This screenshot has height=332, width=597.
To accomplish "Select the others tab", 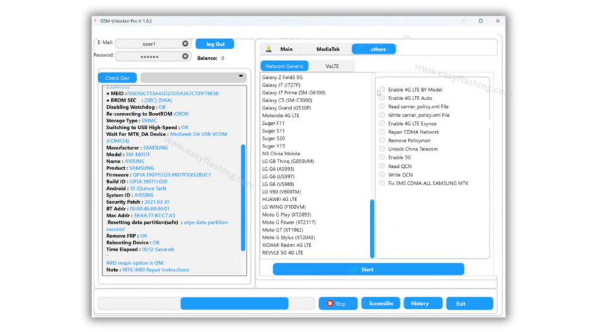I will click(374, 49).
